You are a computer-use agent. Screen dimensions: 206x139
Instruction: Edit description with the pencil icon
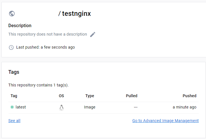[93, 34]
